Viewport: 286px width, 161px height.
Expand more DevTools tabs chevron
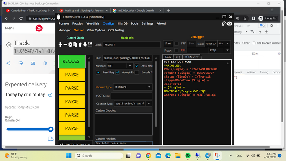pos(248,26)
